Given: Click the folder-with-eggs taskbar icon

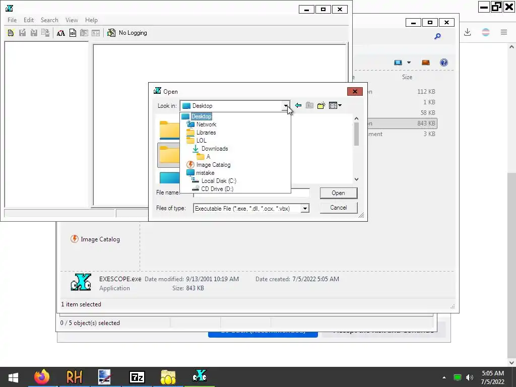Looking at the screenshot, I should click(168, 377).
